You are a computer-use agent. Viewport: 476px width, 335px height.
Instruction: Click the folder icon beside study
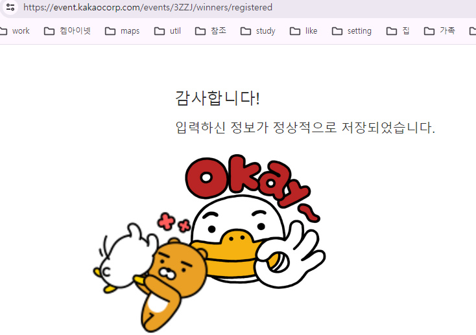click(246, 31)
